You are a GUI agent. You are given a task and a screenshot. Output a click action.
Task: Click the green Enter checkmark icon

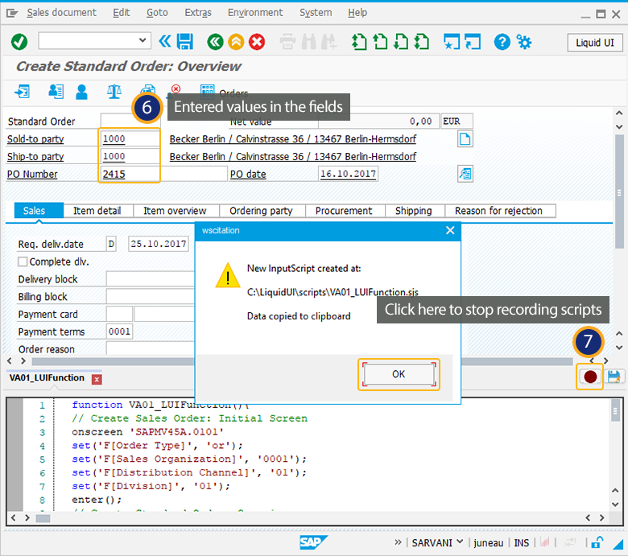(x=19, y=41)
